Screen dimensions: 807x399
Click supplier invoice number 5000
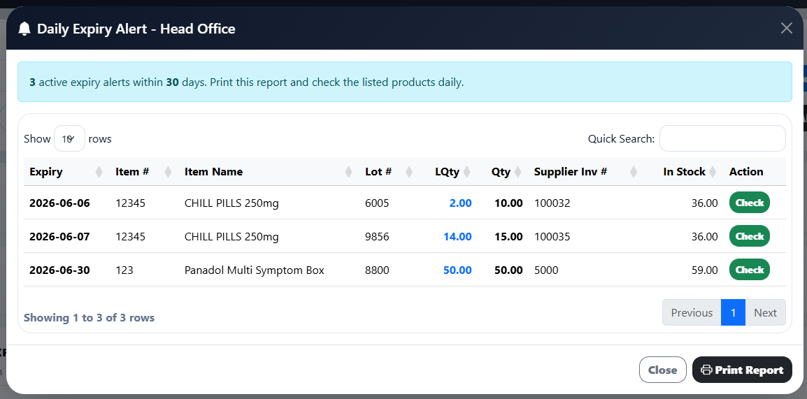pos(546,270)
